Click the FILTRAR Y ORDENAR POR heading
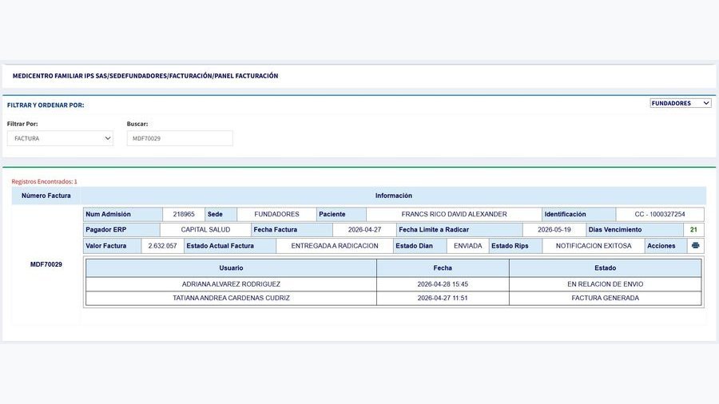This screenshot has width=719, height=404. (46, 105)
